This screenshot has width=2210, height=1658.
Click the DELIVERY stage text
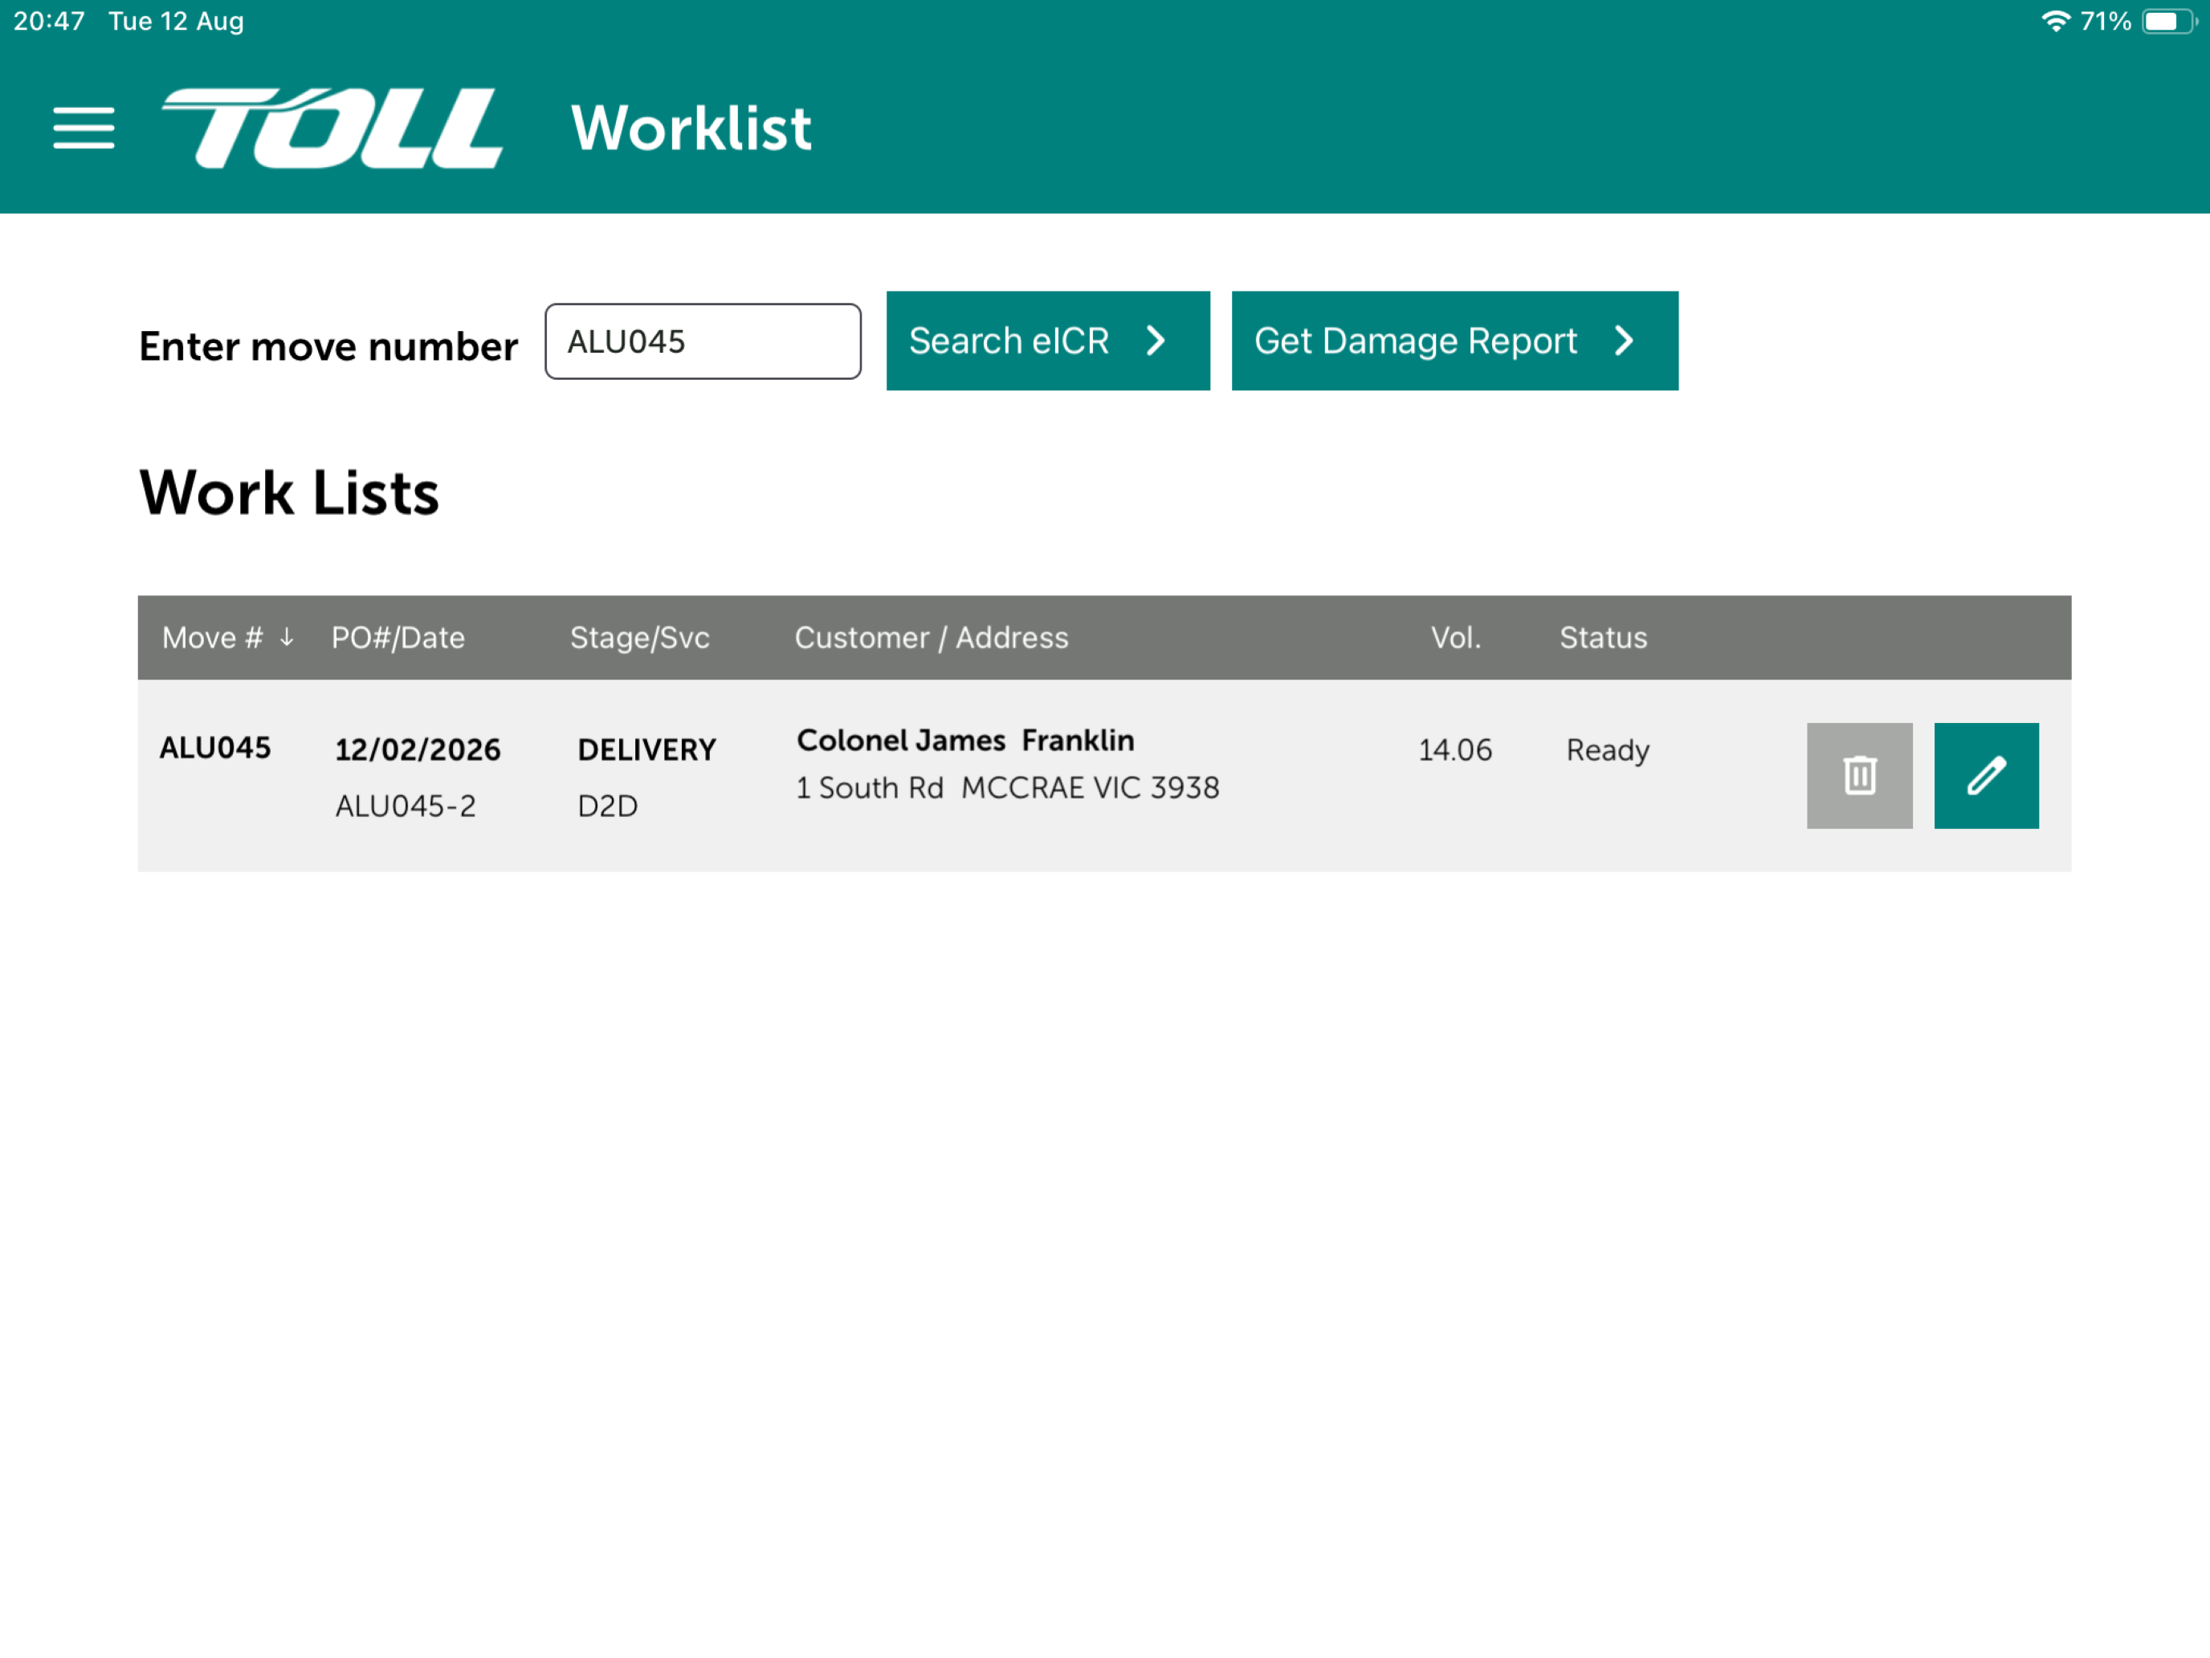(x=646, y=749)
